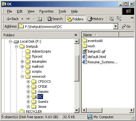Click the folder tree vertical scrollbar thumb
Screen dimensions: 136x121
77,68
